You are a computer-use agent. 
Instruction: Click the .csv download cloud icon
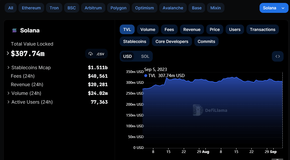[x=91, y=54]
